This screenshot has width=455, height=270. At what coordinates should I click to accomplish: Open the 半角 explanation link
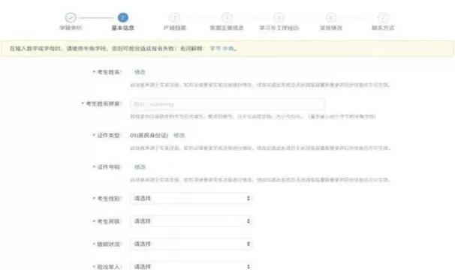click(x=228, y=49)
